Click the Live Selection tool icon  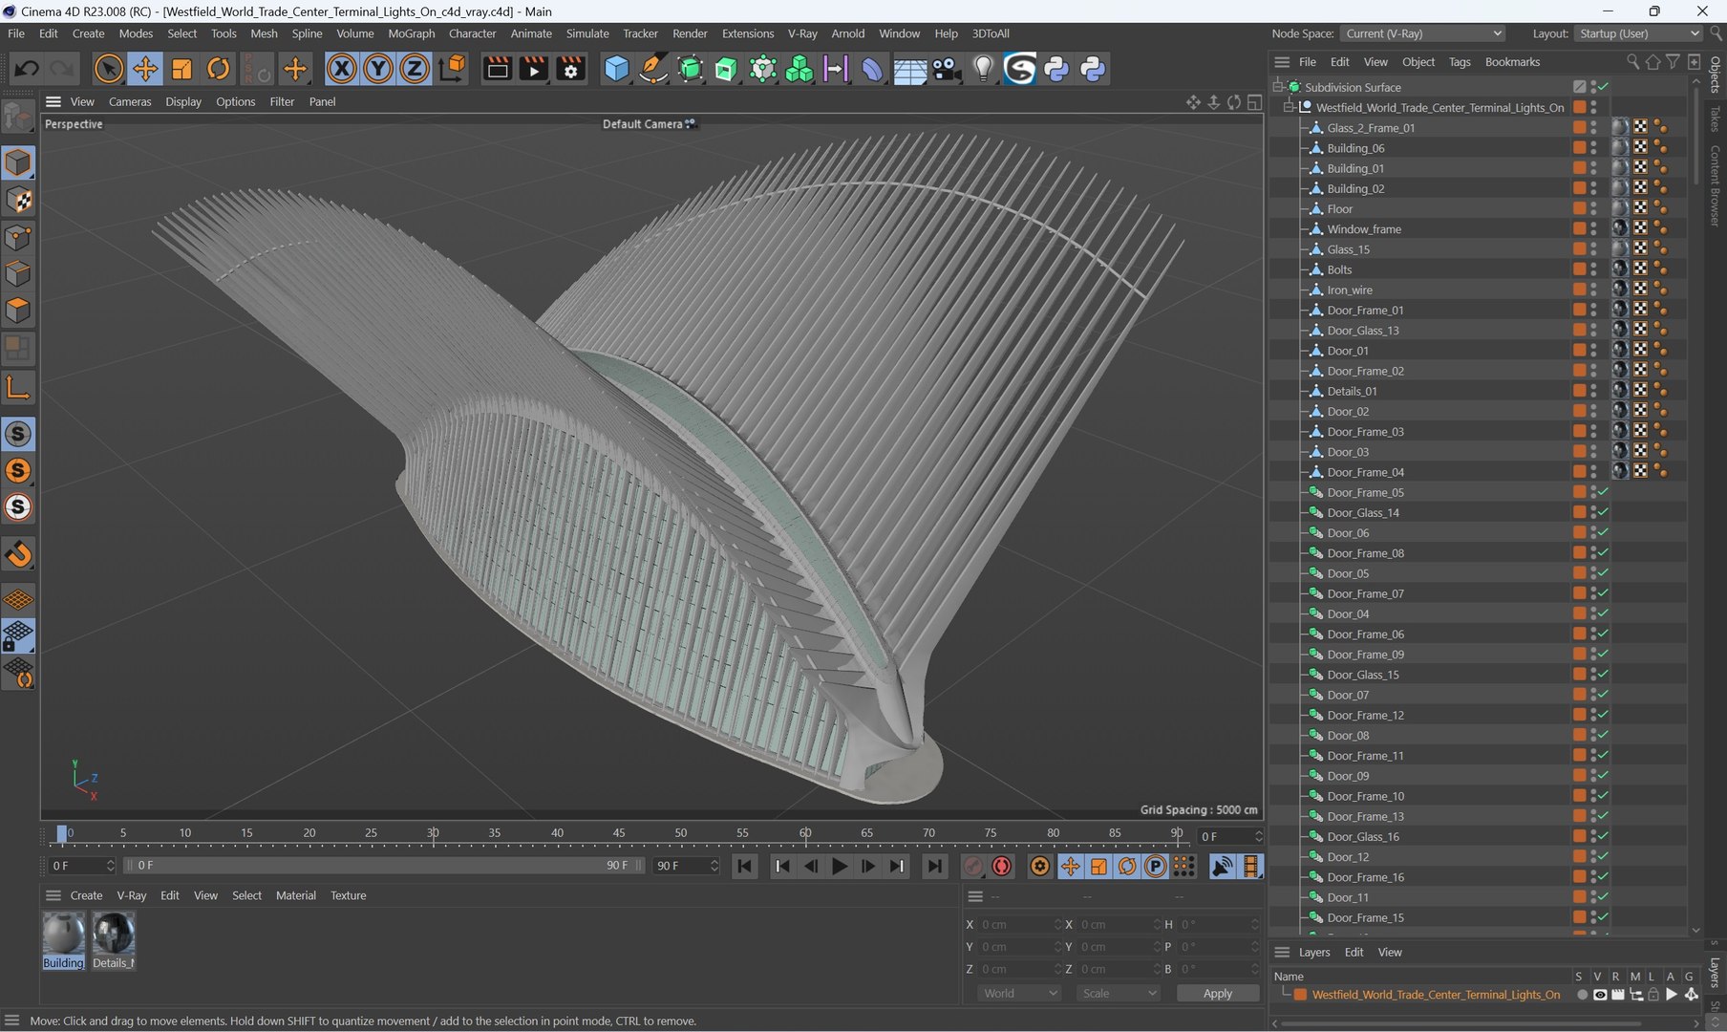109,68
